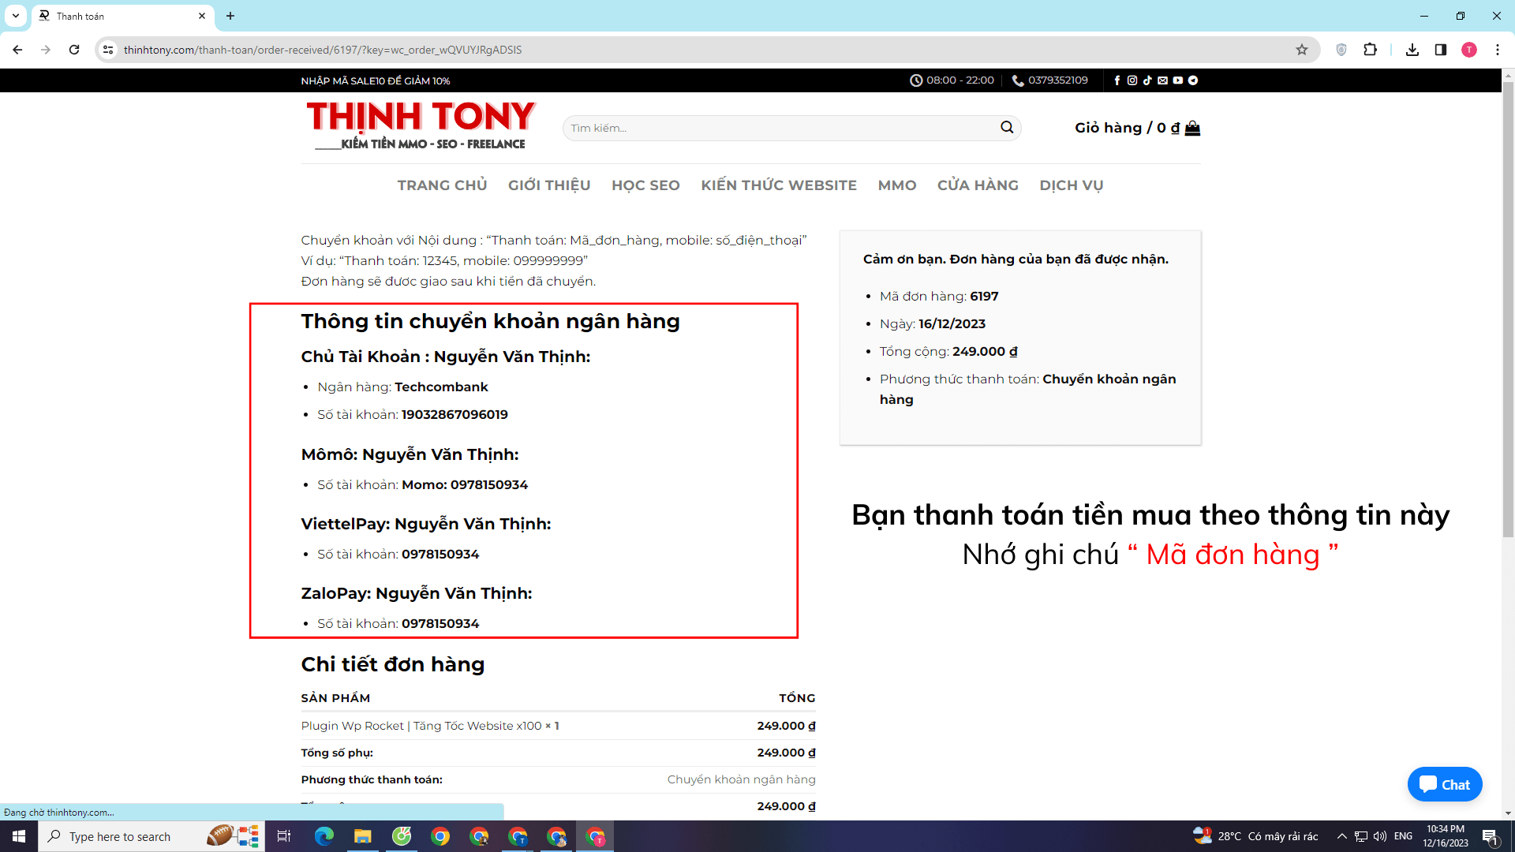Open the Chat widget button
The height and width of the screenshot is (852, 1515).
pyautogui.click(x=1445, y=784)
